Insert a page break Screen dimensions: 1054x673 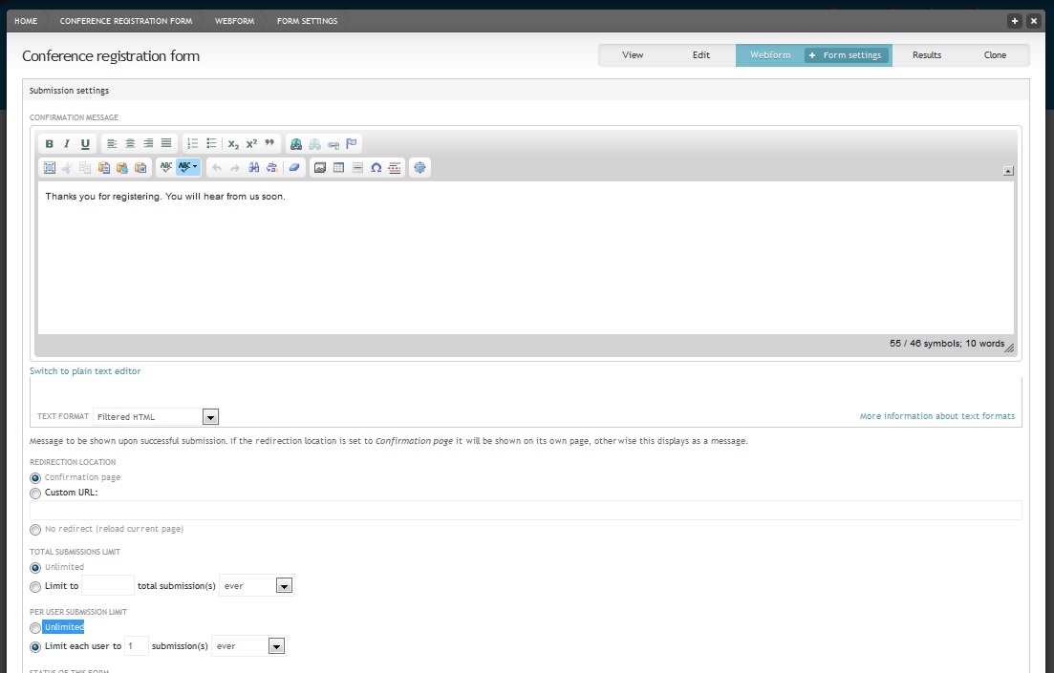click(x=395, y=168)
